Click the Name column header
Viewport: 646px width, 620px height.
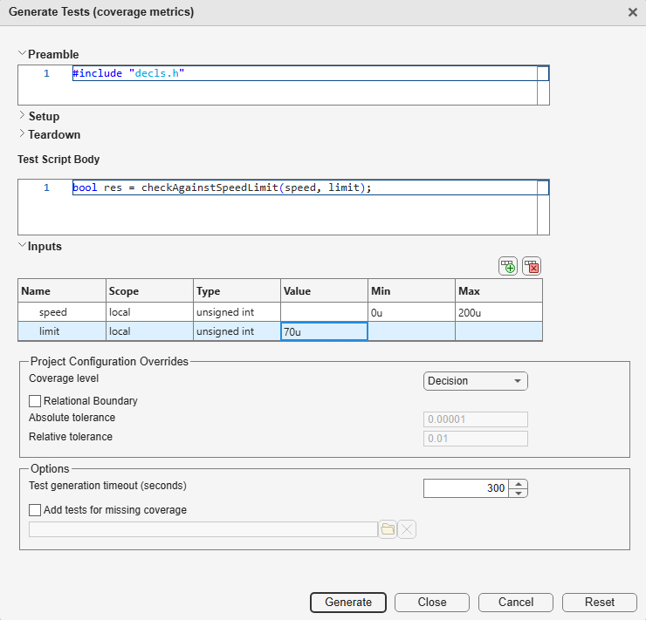(x=62, y=291)
